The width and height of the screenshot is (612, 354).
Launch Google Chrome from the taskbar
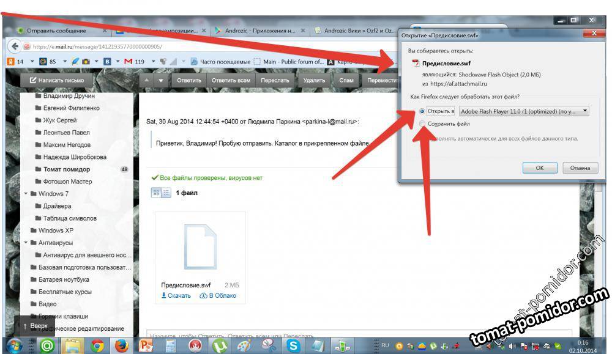point(97,345)
